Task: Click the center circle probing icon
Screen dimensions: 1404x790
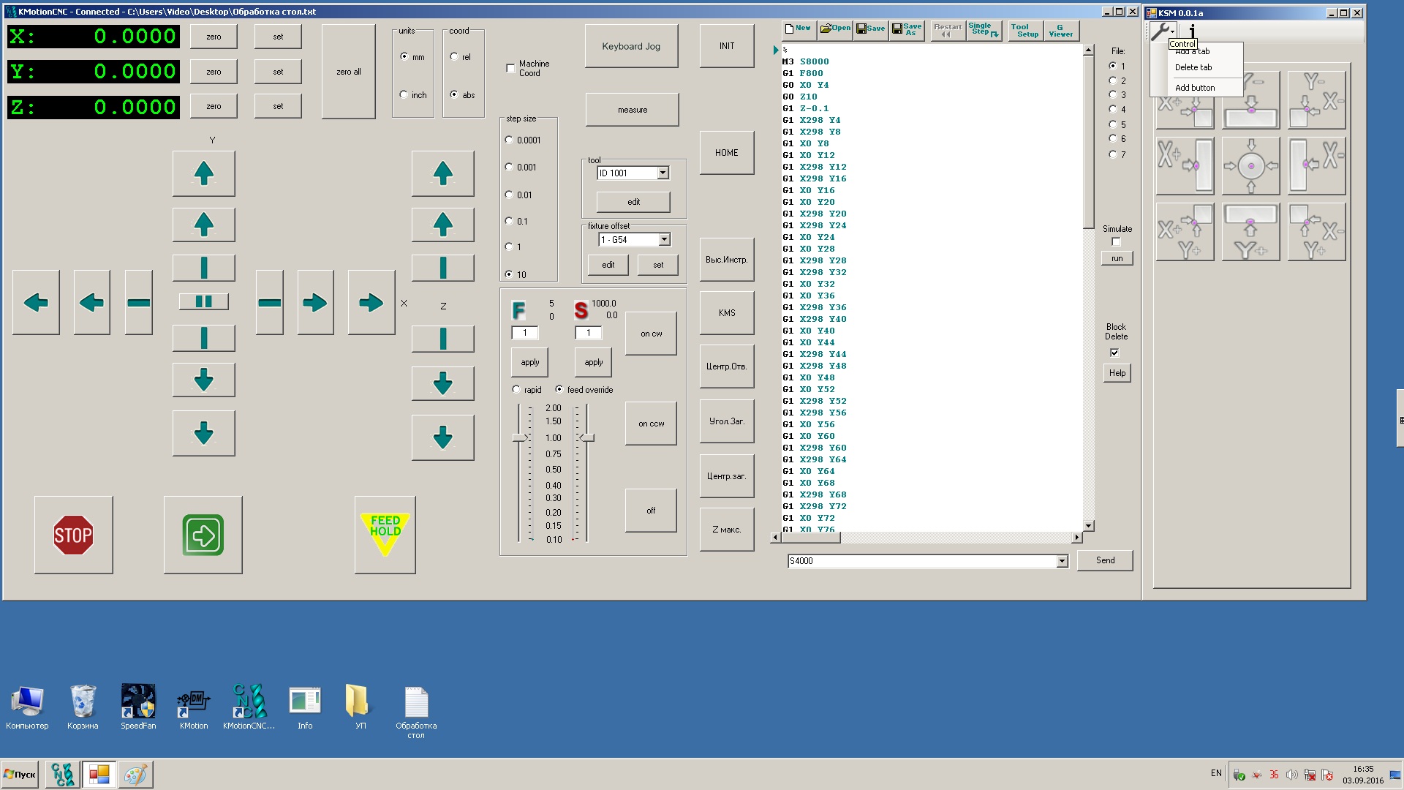Action: pyautogui.click(x=1250, y=166)
